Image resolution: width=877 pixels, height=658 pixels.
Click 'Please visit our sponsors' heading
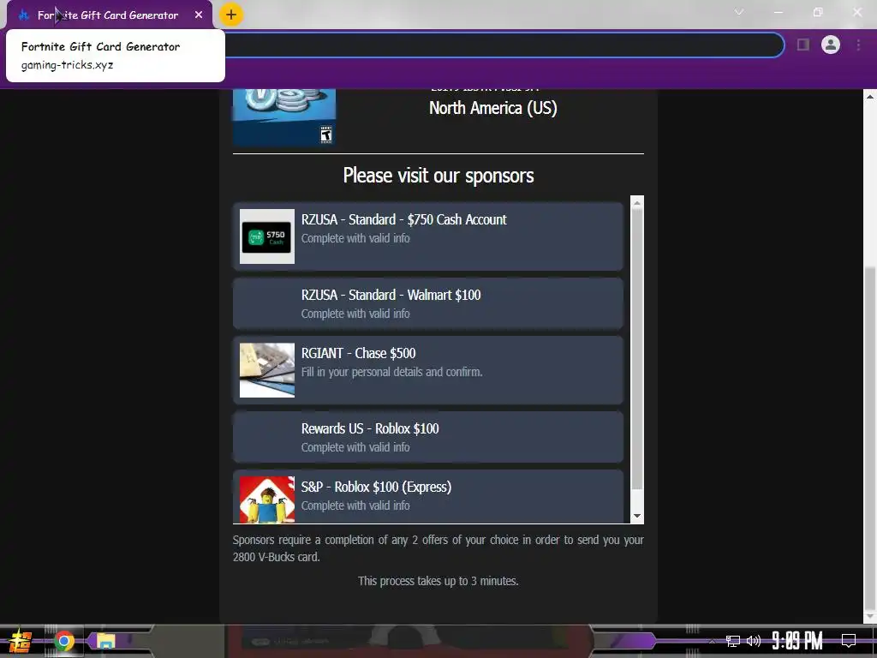pos(438,176)
